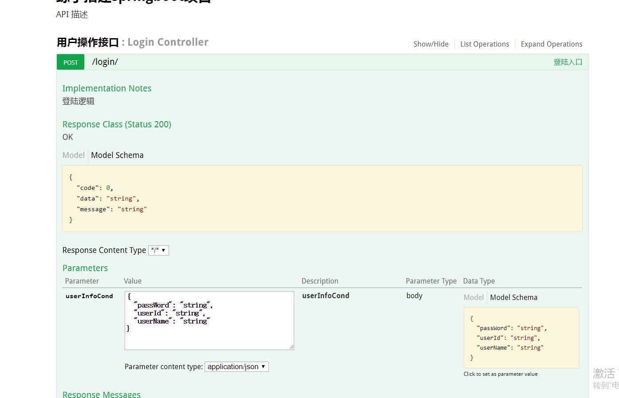Click the Parameters section heading
The image size is (619, 398).
pyautogui.click(x=85, y=268)
